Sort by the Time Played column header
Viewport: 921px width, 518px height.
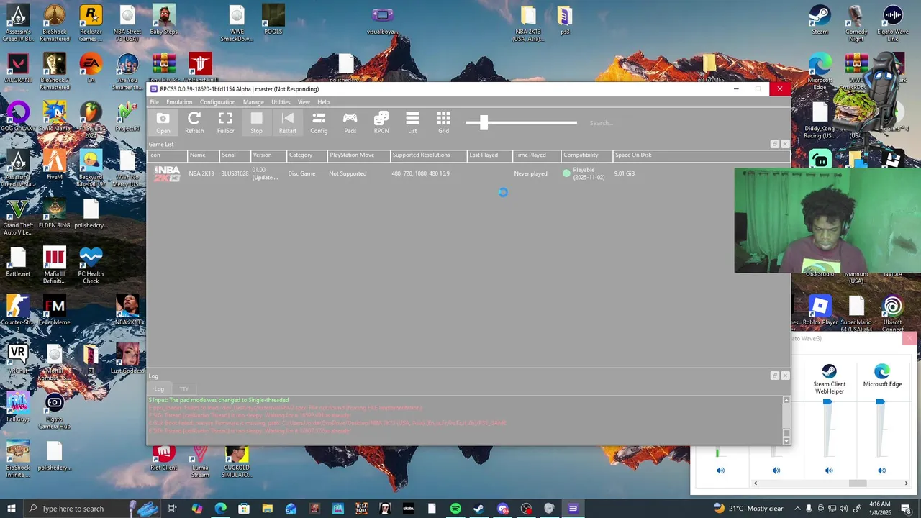(536, 155)
